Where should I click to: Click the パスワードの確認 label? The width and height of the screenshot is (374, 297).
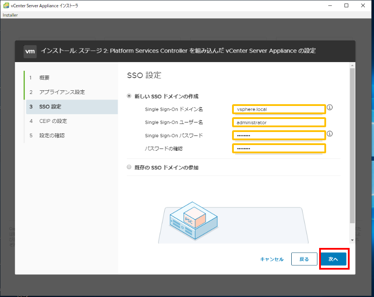pos(164,148)
